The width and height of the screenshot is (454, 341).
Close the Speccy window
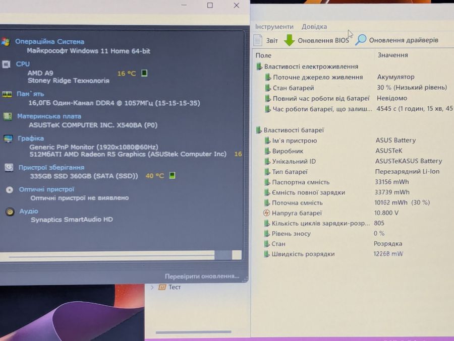[x=237, y=5]
